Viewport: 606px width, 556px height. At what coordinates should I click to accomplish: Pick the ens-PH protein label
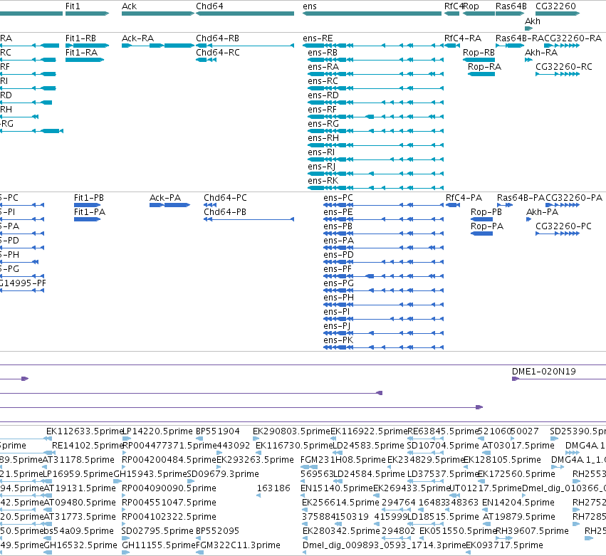(338, 298)
